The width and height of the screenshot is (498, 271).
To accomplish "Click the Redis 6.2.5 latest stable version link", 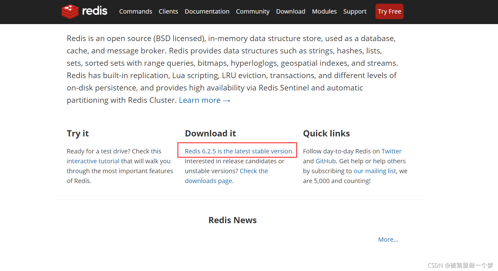I will [239, 151].
